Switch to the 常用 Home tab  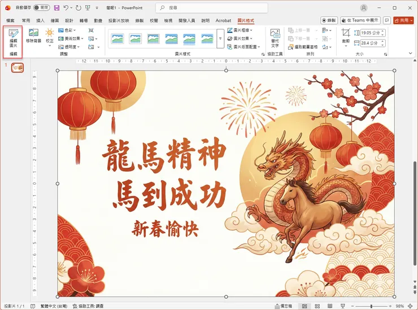[26, 20]
